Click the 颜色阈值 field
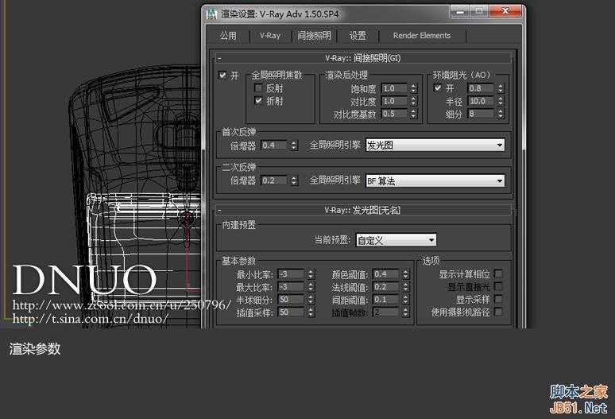615x419 pixels. tap(386, 274)
